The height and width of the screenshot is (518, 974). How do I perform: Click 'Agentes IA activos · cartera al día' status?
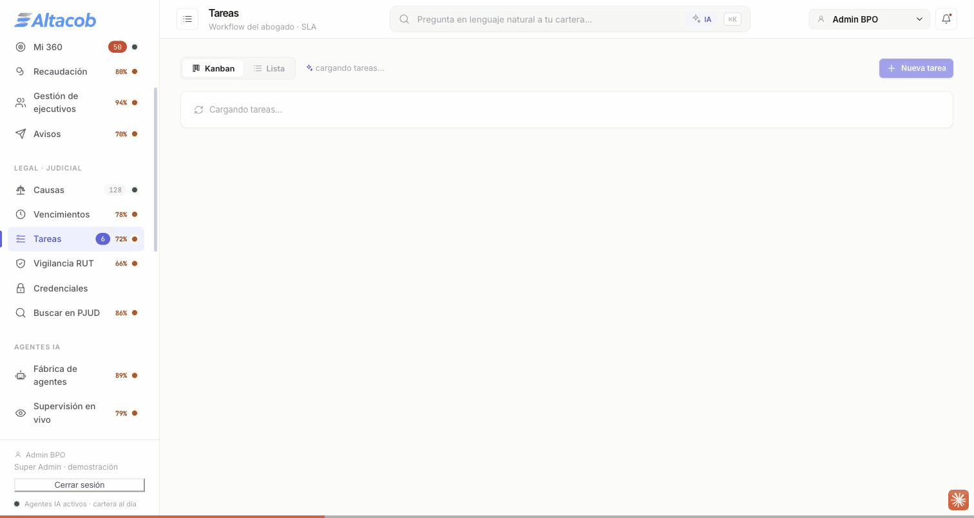tap(81, 504)
